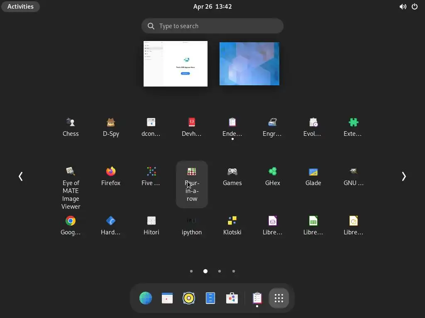Jump to the third app grid page dot

point(220,271)
